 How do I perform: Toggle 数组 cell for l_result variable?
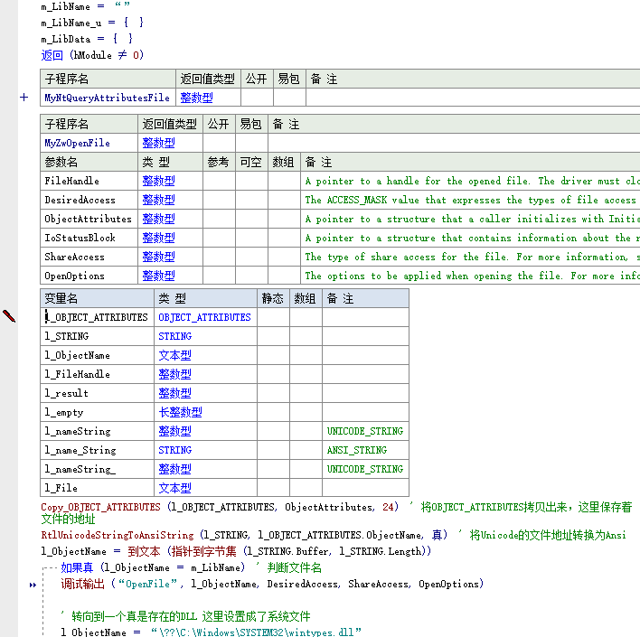tap(306, 393)
